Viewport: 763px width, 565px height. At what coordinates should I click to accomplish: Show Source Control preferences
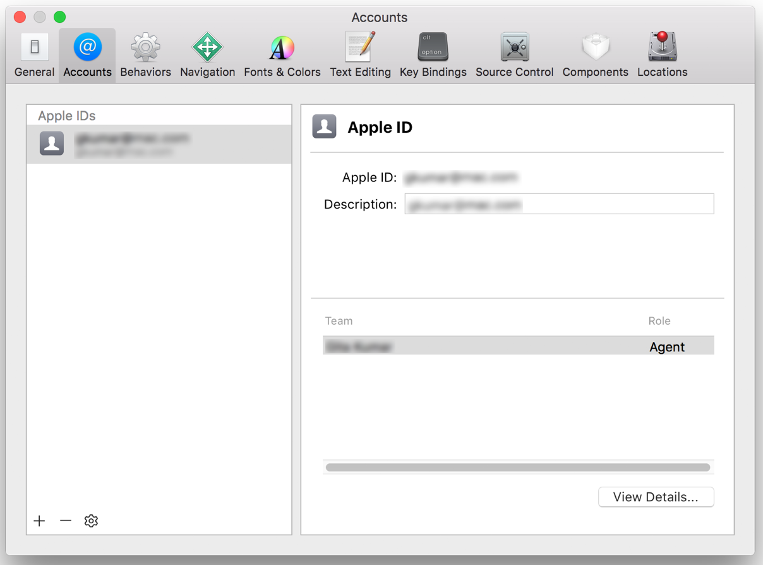coord(514,56)
